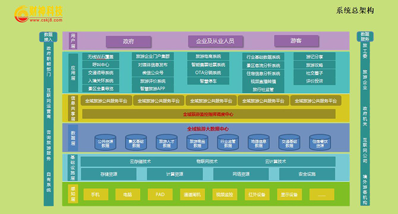The width and height of the screenshot is (398, 214).
Task: Click the 对媒体信息发布 block
Action: point(153,65)
